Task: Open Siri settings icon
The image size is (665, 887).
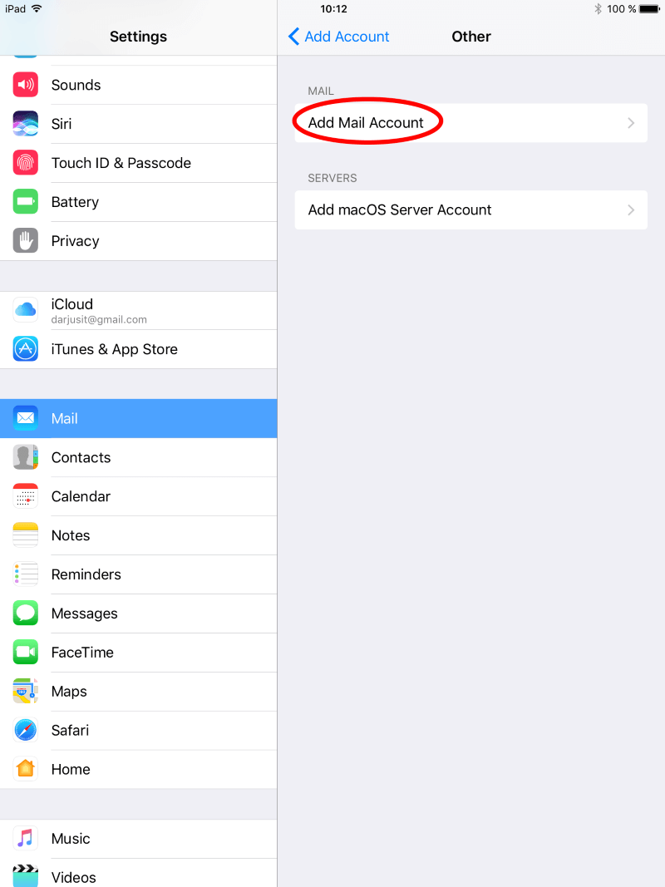Action: click(26, 124)
